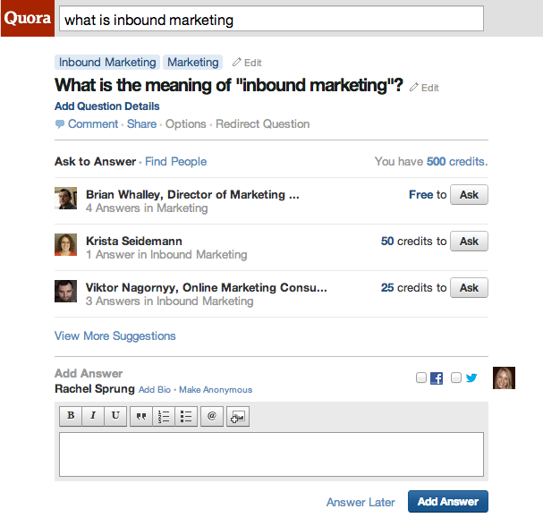This screenshot has height=526, width=543.
Task: Open the Share menu for the question
Action: [141, 124]
